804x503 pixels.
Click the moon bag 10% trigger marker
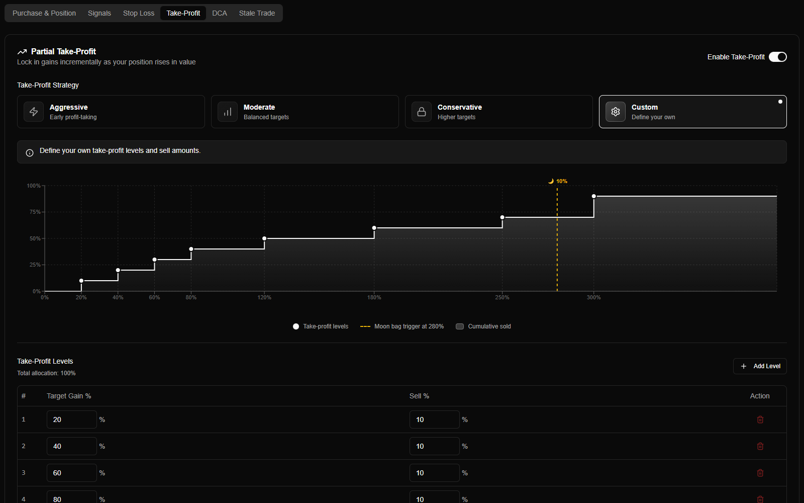(x=558, y=181)
